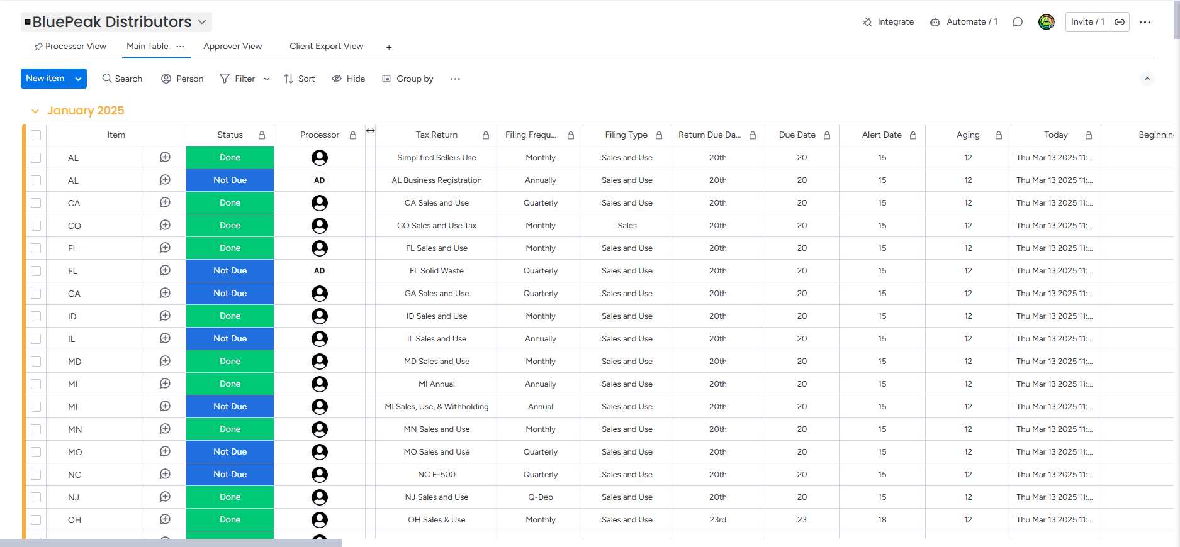
Task: Check the CO row checkbox
Action: [x=36, y=226]
